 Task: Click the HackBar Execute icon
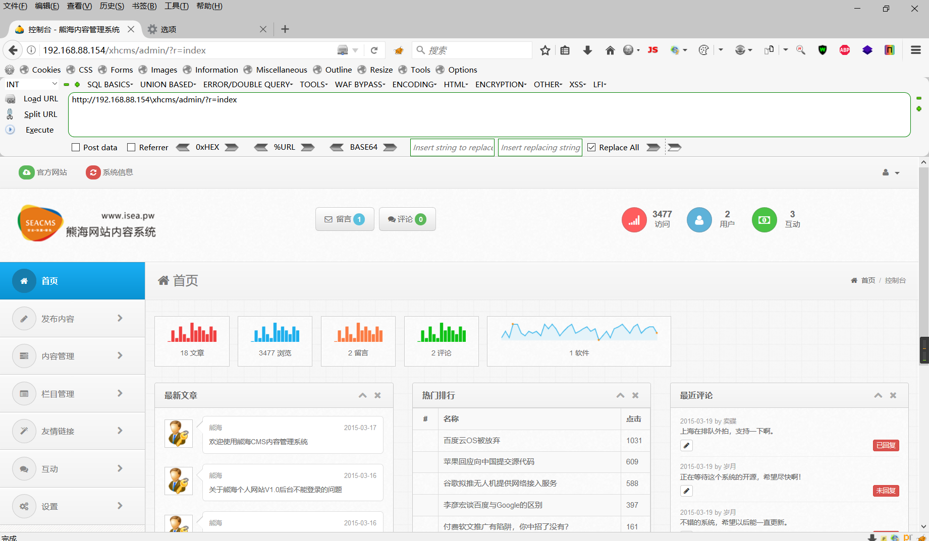[x=10, y=130]
